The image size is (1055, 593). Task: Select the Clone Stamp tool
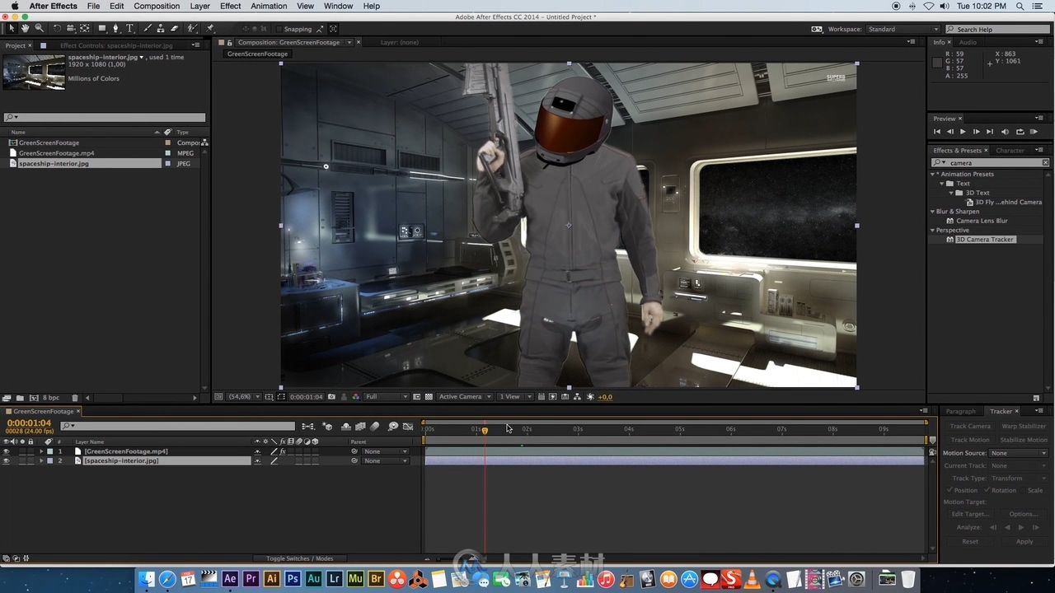(x=162, y=28)
